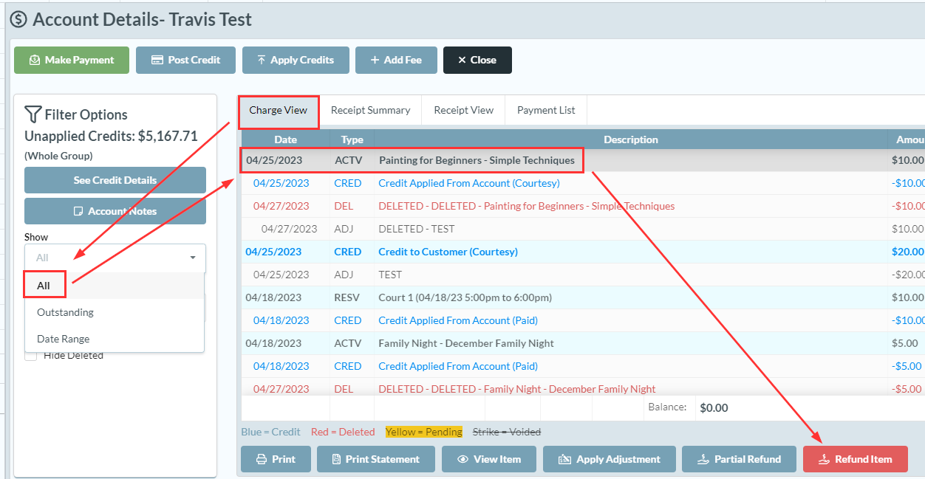Click the red Refund Item button

click(855, 459)
